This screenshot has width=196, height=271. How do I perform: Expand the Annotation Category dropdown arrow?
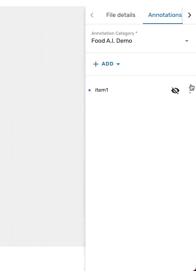pos(187,41)
